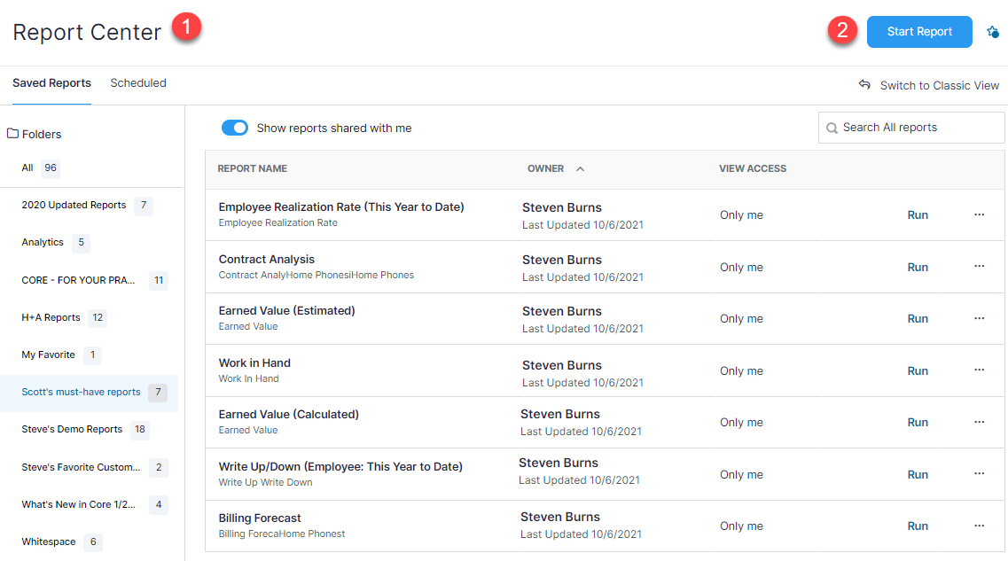
Task: Run the Billing Forecast report
Action: click(918, 526)
